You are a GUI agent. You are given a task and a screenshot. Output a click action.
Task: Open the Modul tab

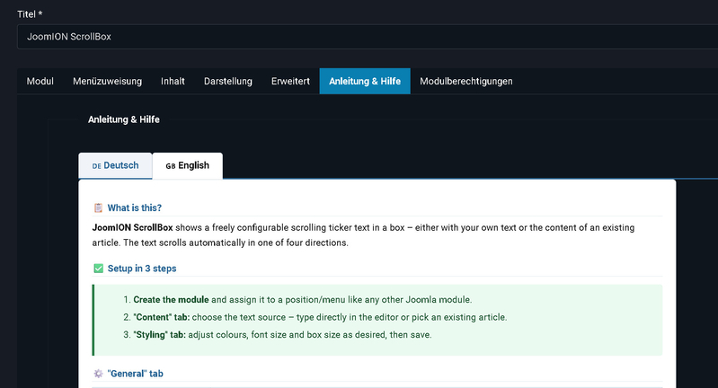tap(40, 82)
